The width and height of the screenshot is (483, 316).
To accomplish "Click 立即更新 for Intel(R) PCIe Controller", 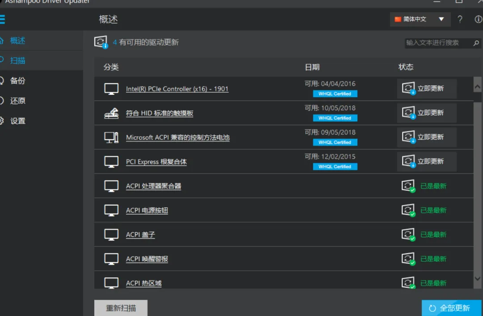I will [x=427, y=88].
